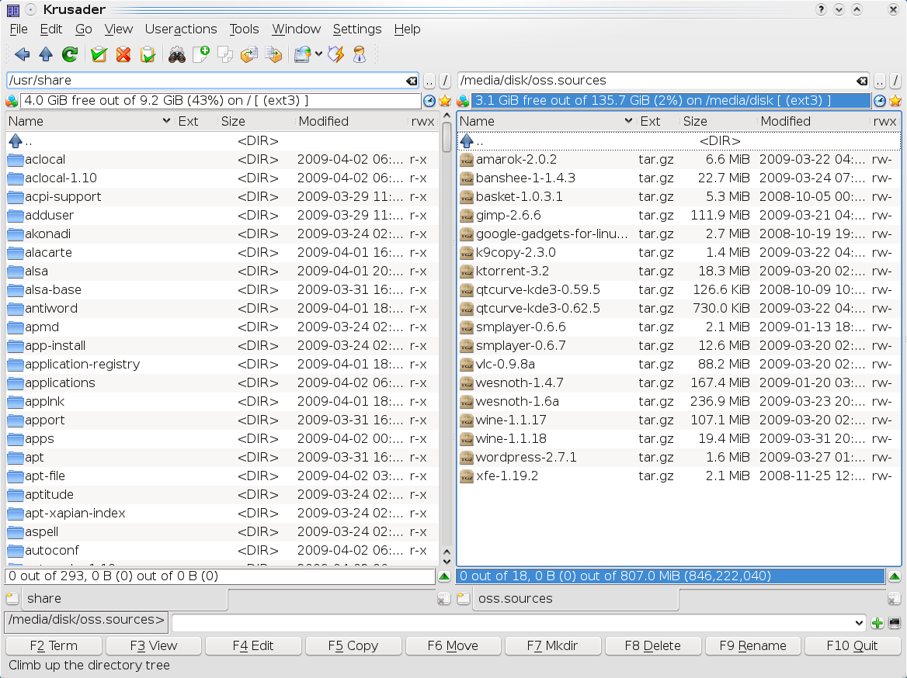The width and height of the screenshot is (907, 678).
Task: Launch root mode with the user icon
Action: coord(360,54)
